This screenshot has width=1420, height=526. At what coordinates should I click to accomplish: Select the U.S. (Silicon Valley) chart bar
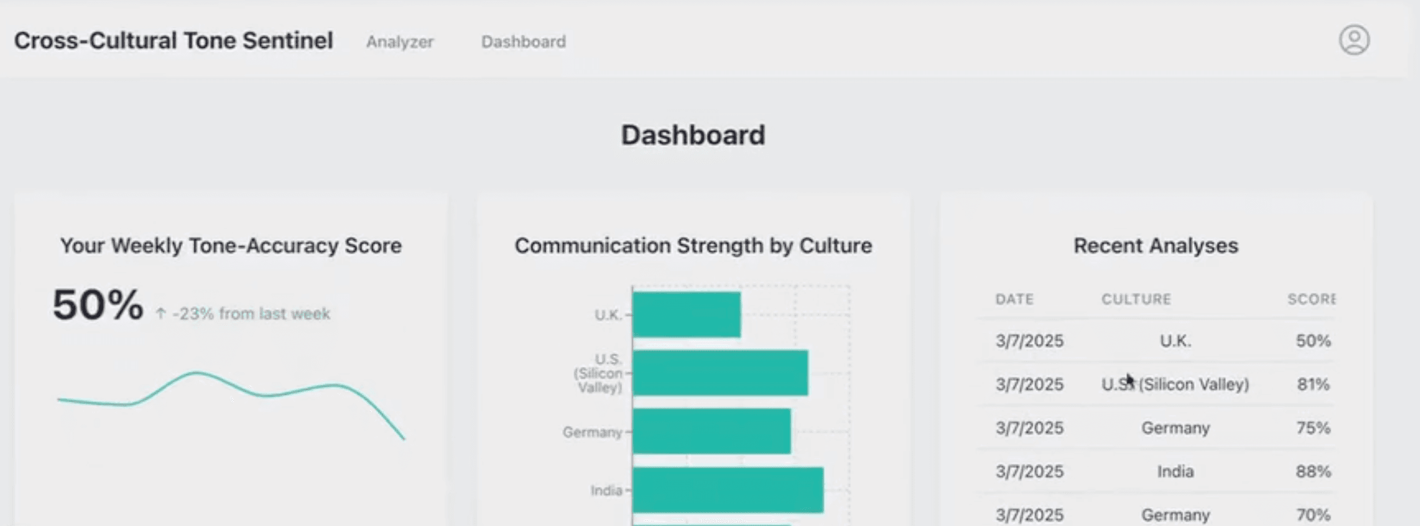(720, 373)
